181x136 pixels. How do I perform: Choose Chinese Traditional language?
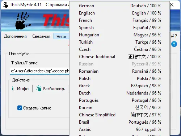tap(120, 57)
